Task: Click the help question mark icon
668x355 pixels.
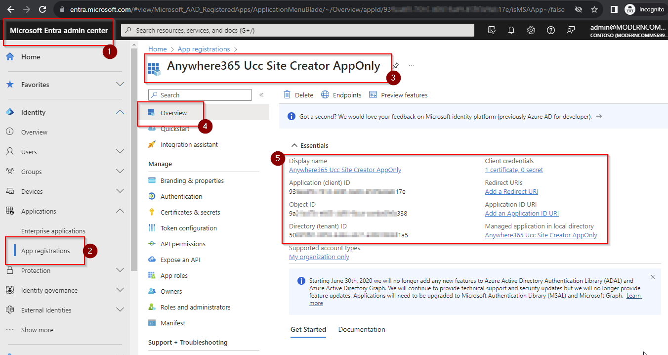Action: pos(551,30)
